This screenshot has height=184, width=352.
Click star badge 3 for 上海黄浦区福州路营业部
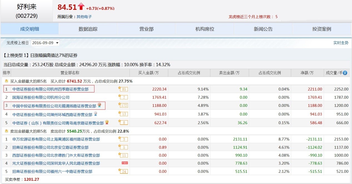(x=123, y=139)
